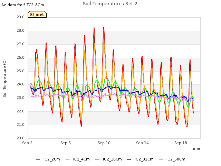Click the Sep 6 x-axis tick label
The height and width of the screenshot is (166, 221).
pyautogui.click(x=66, y=143)
